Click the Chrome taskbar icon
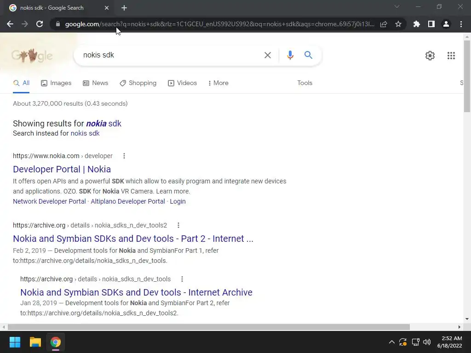 click(x=56, y=342)
